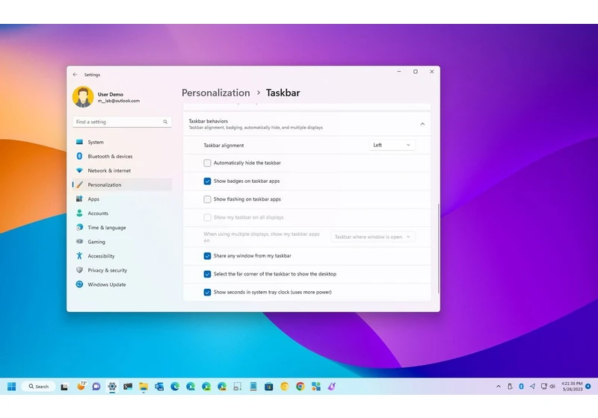The height and width of the screenshot is (418, 598).
Task: Enable Show flashing on taskbar apps
Action: 207,199
